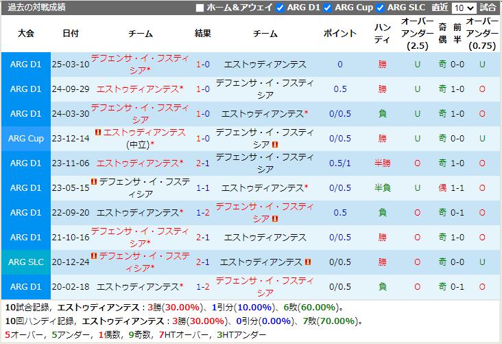This screenshot has height=344, width=502.
Task: Open the 2-1 score of the 21-10-16 match
Action: [x=203, y=238]
